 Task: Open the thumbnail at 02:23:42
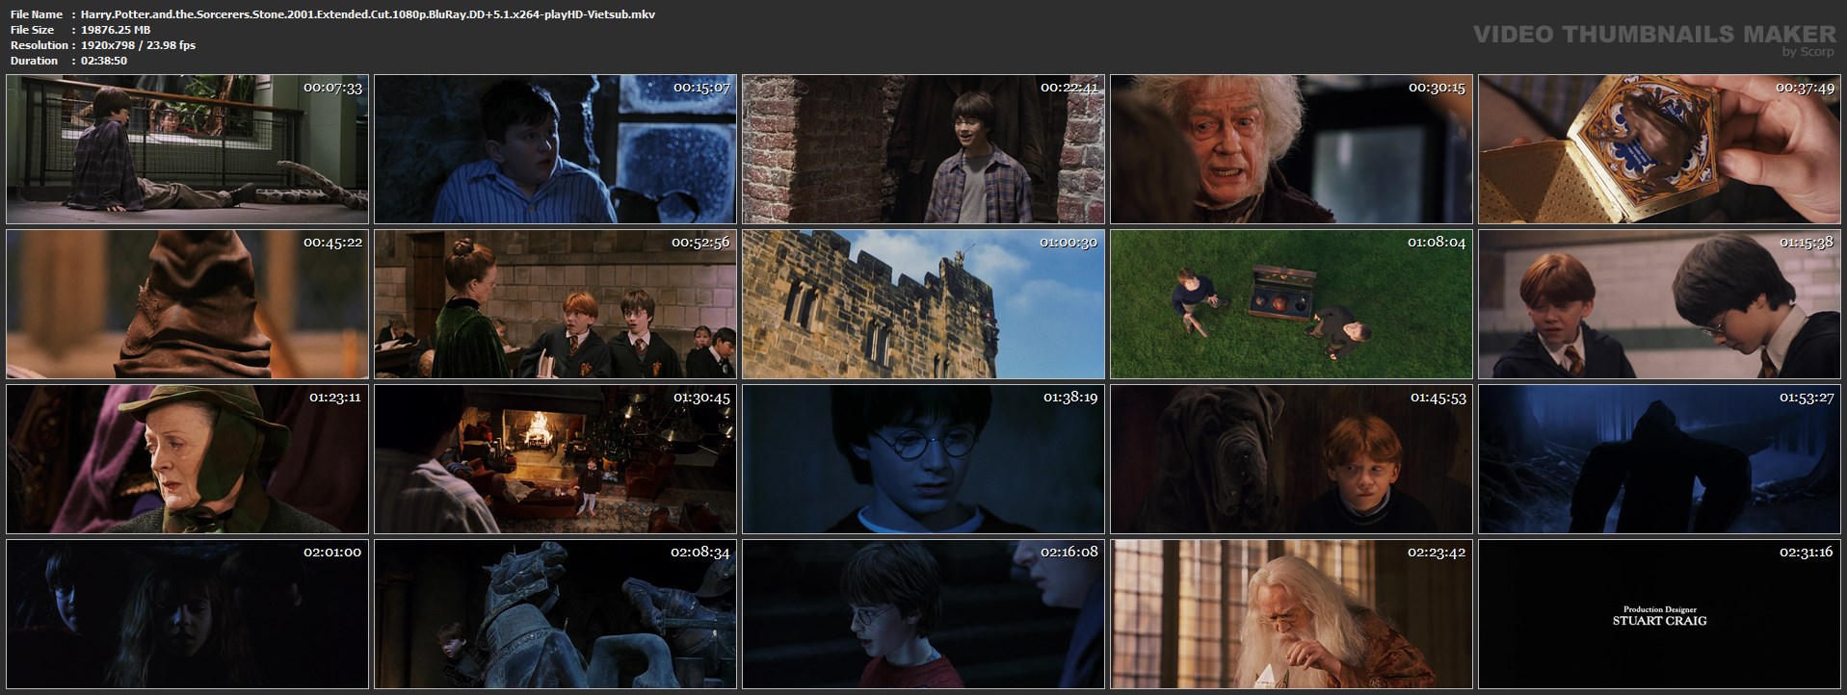(x=1291, y=614)
